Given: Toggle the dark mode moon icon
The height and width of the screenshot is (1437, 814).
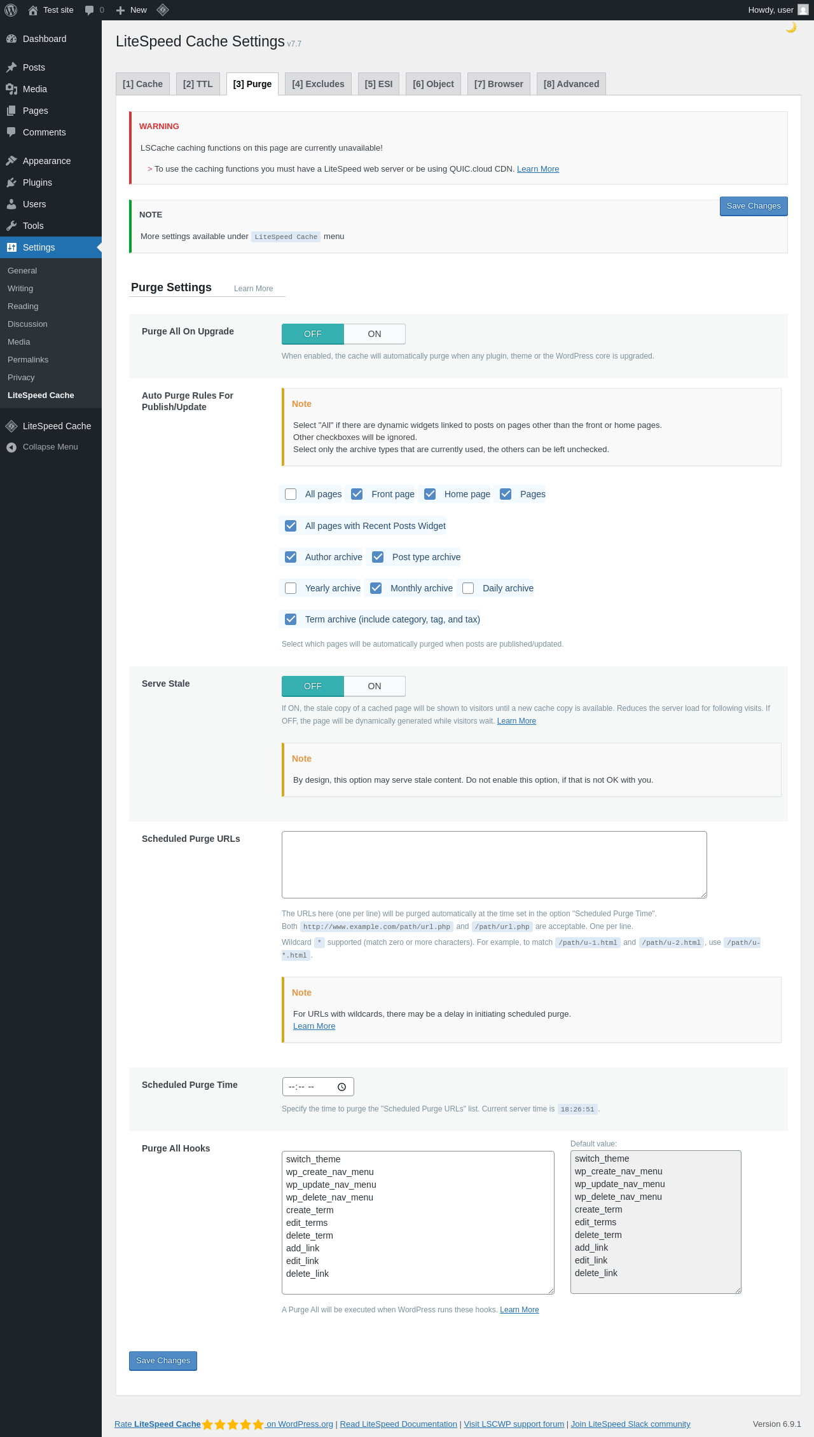Looking at the screenshot, I should [x=791, y=27].
